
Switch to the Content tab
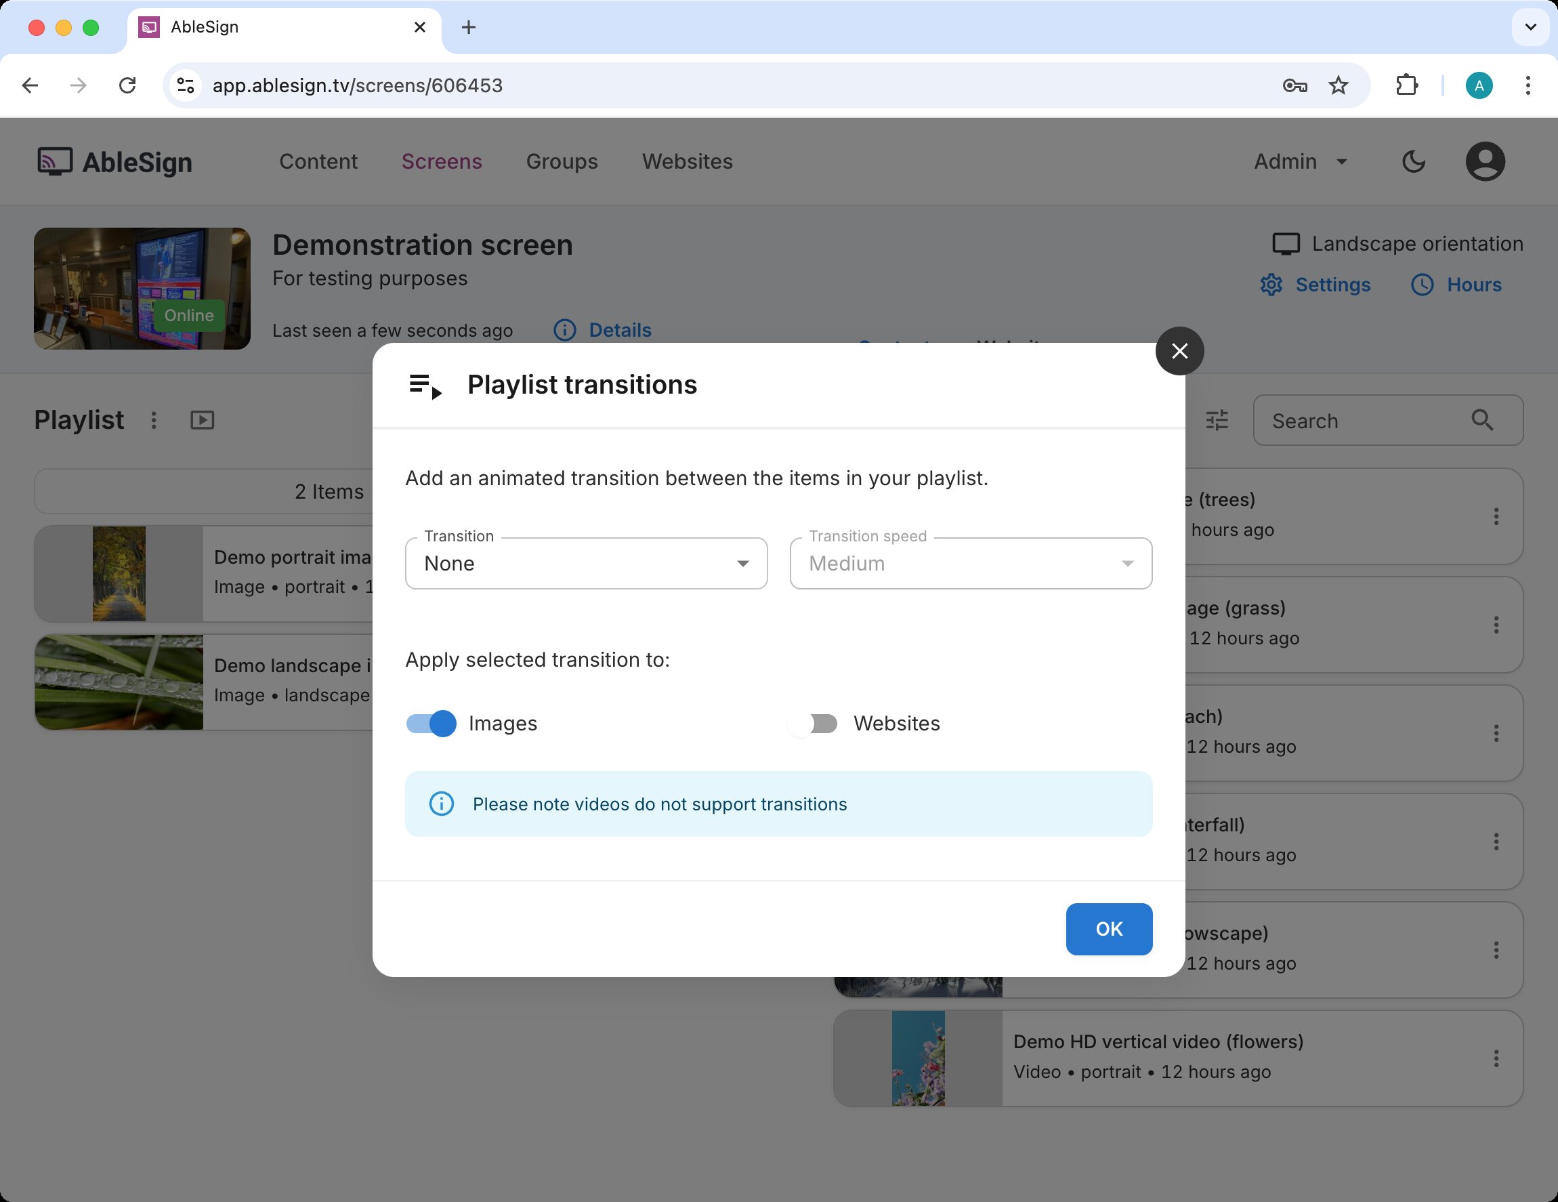pyautogui.click(x=318, y=161)
